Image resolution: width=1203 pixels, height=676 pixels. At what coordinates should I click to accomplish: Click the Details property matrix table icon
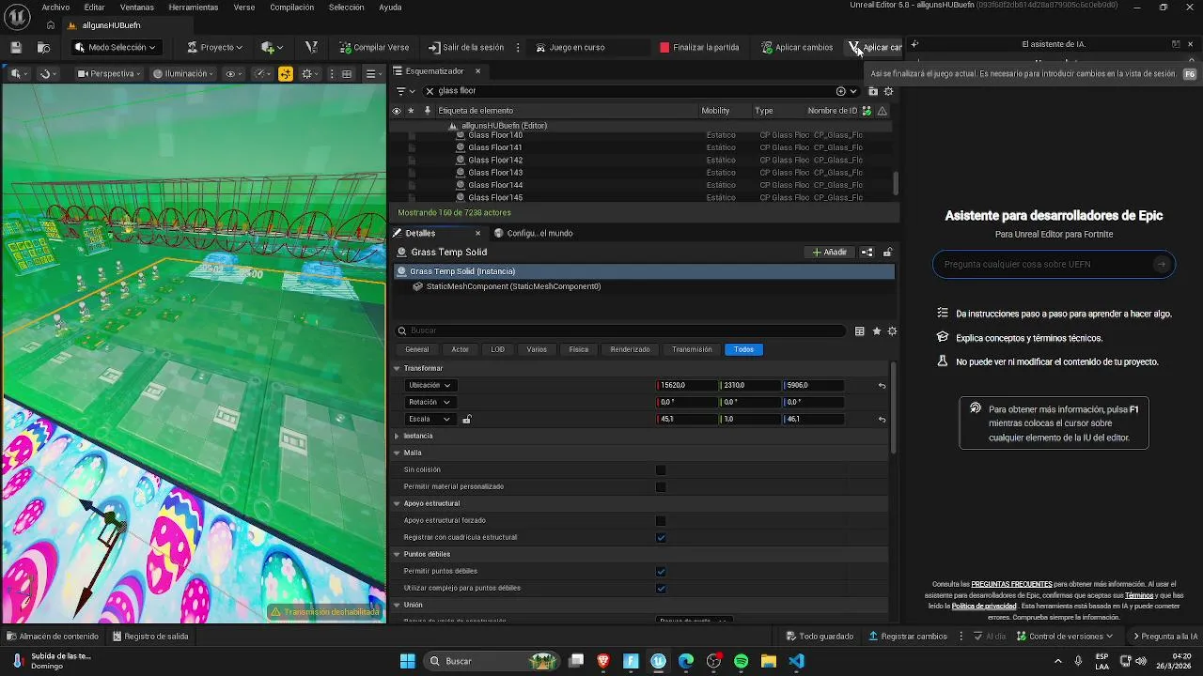pos(859,330)
